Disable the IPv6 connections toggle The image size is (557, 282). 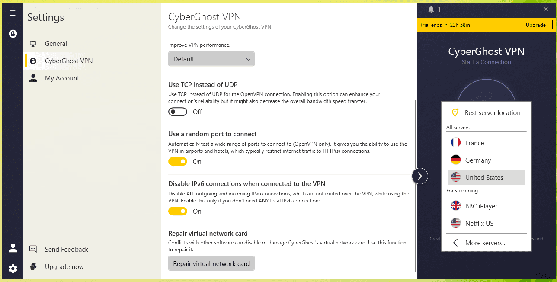click(178, 211)
